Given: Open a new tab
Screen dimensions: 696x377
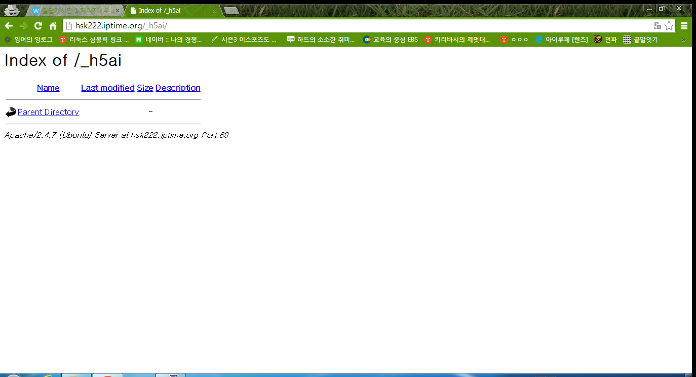Looking at the screenshot, I should 231,11.
